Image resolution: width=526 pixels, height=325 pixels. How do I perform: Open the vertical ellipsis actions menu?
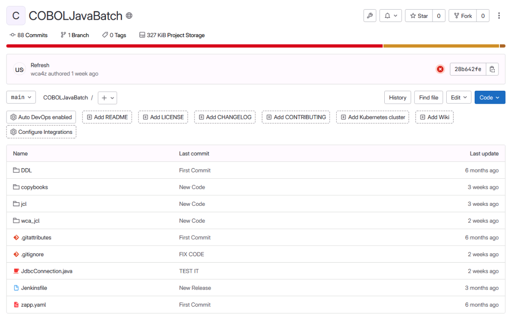(499, 16)
